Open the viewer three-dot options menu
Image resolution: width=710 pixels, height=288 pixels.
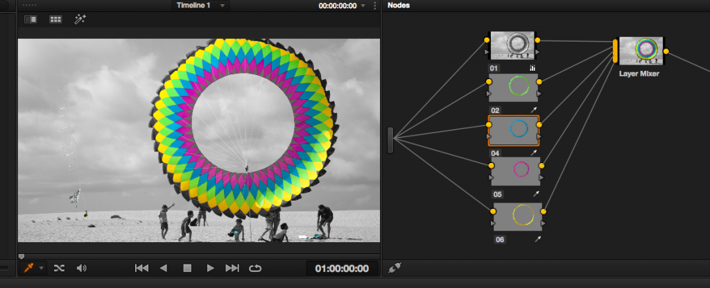pyautogui.click(x=374, y=6)
